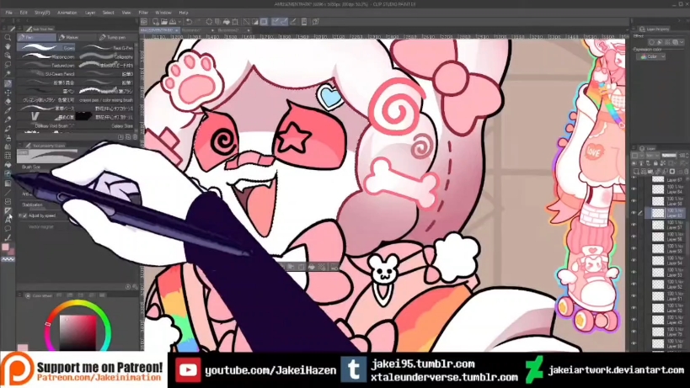Image resolution: width=690 pixels, height=388 pixels.
Task: Open the Animation menu
Action: pyautogui.click(x=67, y=13)
